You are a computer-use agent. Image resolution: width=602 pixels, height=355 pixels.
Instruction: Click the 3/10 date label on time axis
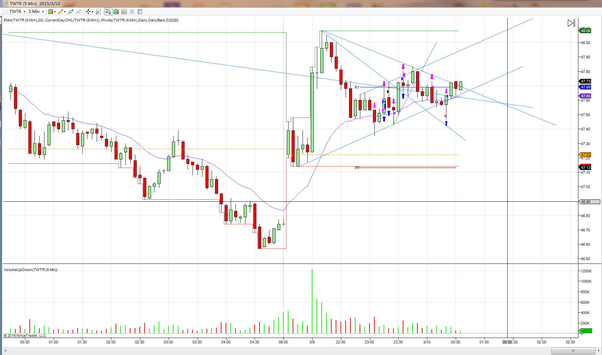pos(427,342)
